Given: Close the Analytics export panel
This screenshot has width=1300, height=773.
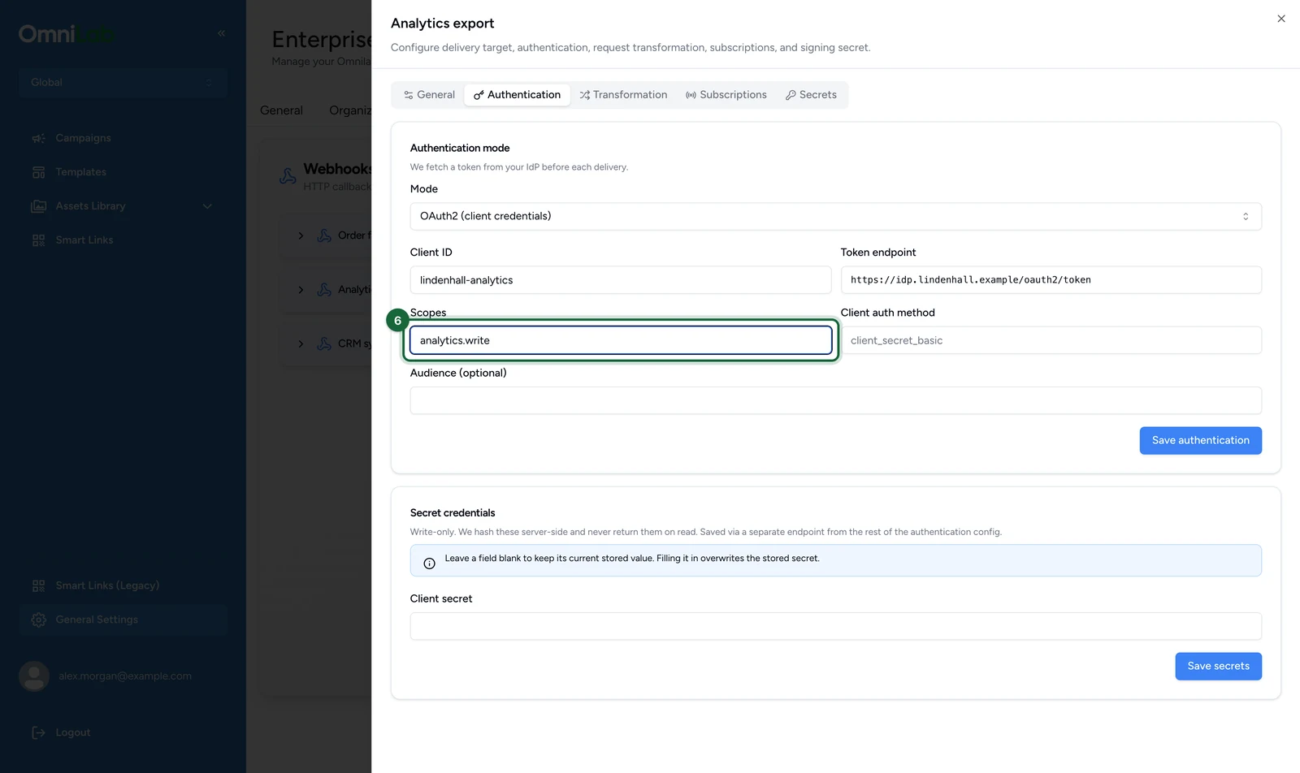Looking at the screenshot, I should (1280, 19).
